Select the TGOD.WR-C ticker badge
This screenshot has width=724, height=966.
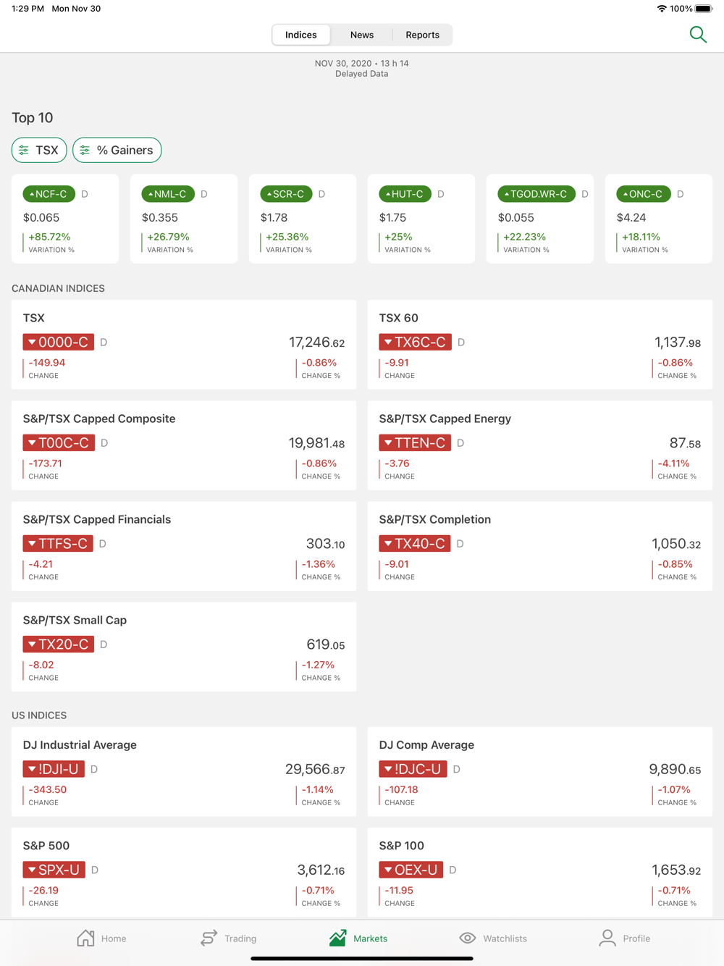pos(536,194)
